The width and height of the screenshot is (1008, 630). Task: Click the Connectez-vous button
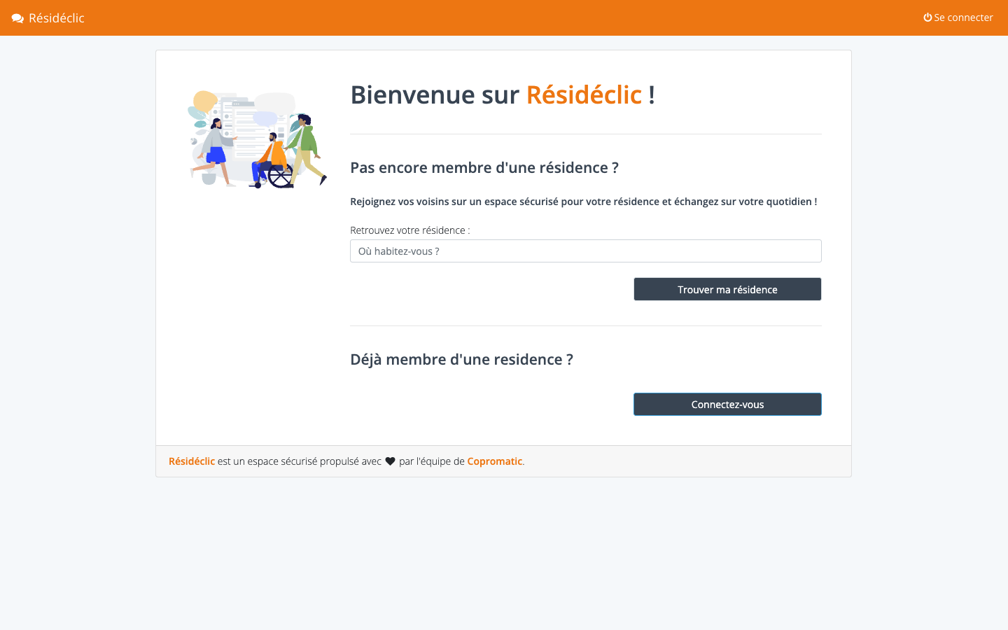727,404
